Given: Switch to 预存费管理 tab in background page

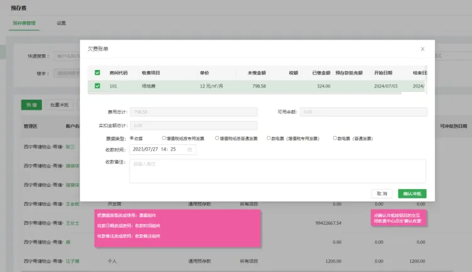Looking at the screenshot, I should (24, 23).
